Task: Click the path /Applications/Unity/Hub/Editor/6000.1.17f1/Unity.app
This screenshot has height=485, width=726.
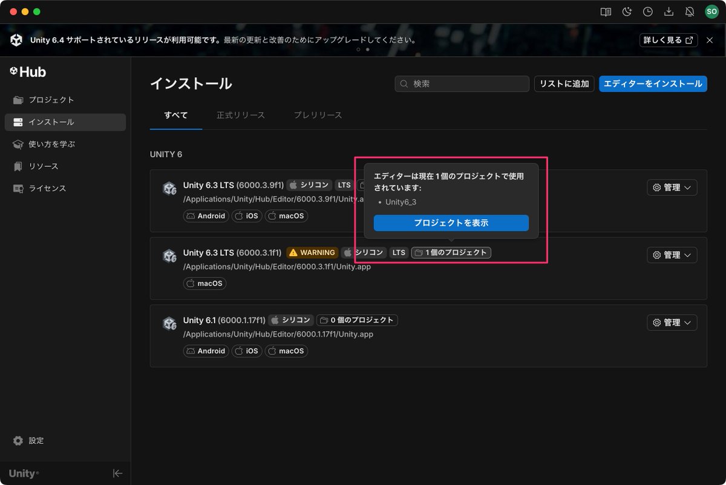Action: coord(278,334)
